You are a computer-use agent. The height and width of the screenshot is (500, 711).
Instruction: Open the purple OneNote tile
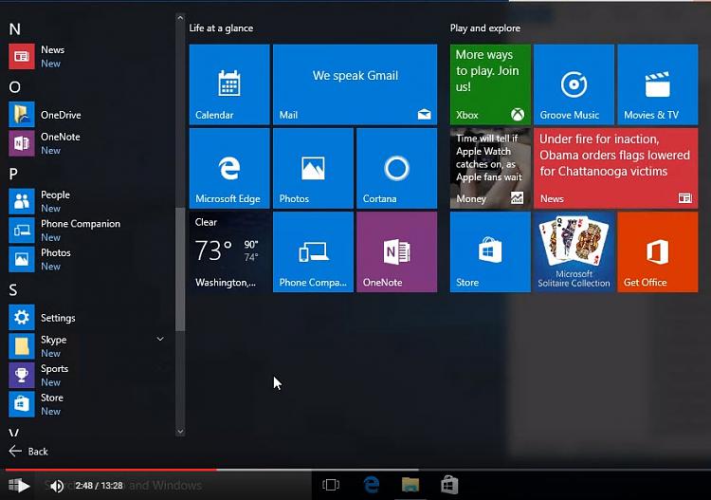pos(397,251)
